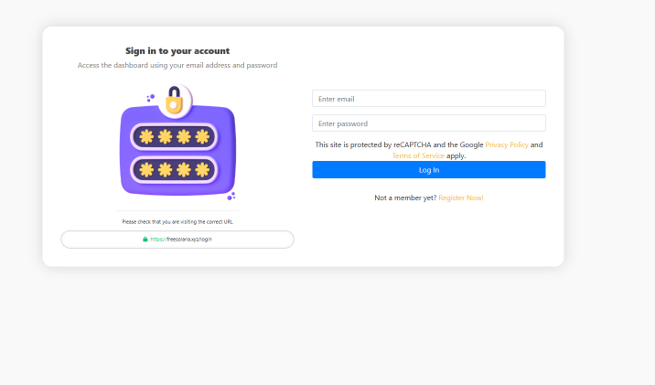
Task: Click the purple dots below the illustration's right corner
Action: 231,195
